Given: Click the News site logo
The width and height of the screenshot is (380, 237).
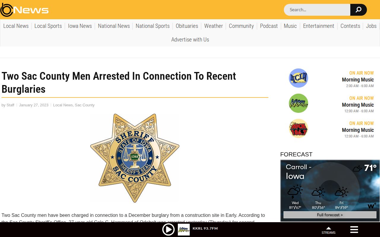Looking at the screenshot, I should 25,10.
